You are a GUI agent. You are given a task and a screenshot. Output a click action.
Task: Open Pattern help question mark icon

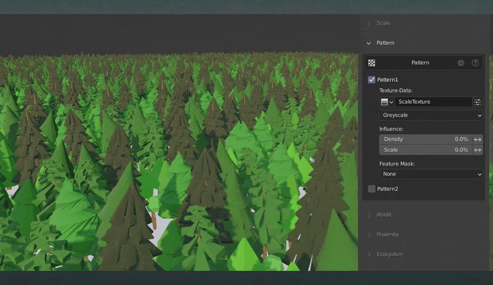475,63
